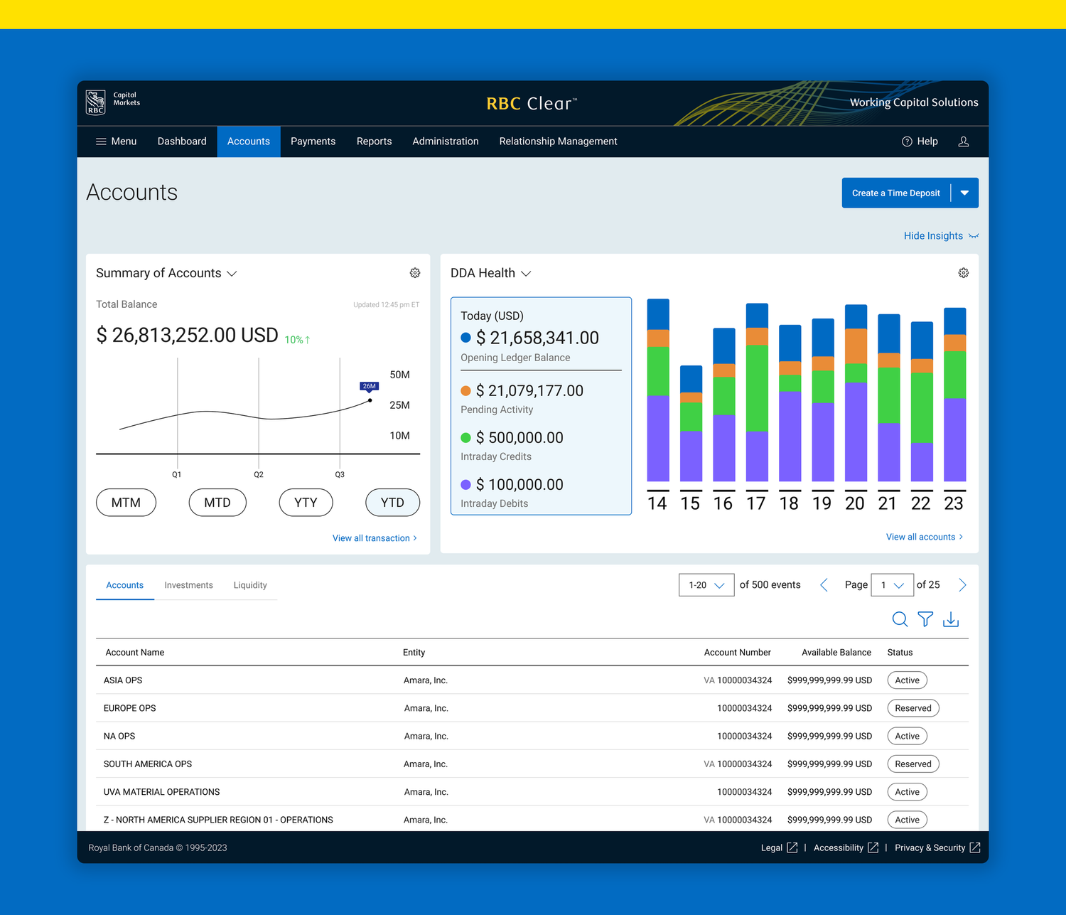1066x915 pixels.
Task: Sort by Account Name column header
Action: point(135,653)
